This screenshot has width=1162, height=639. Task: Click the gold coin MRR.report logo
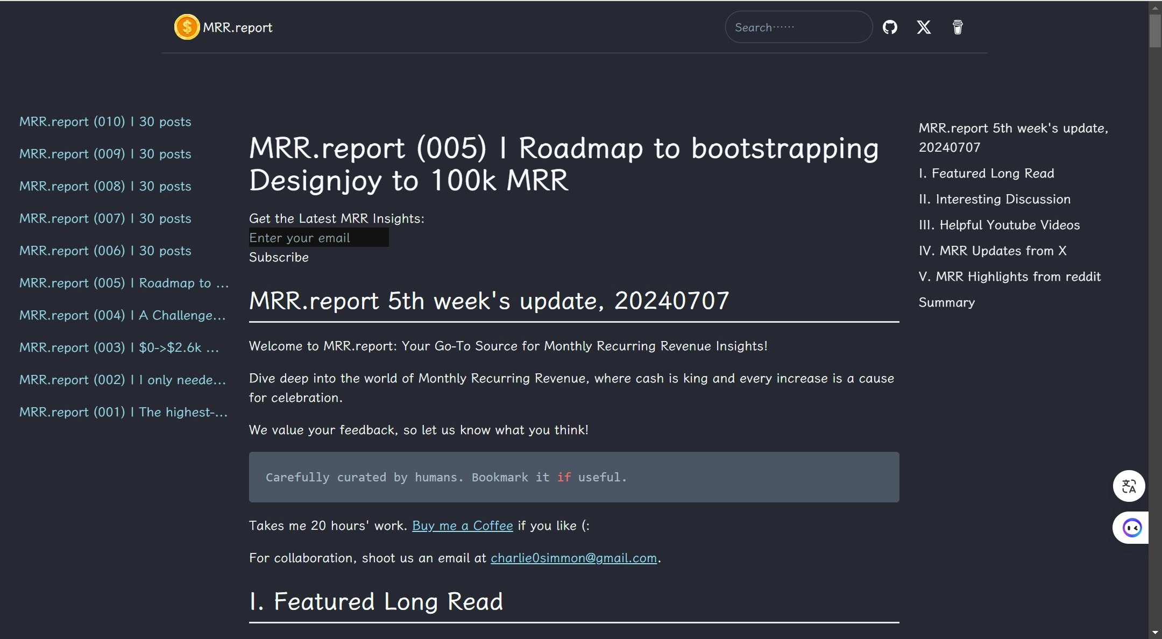click(x=187, y=27)
